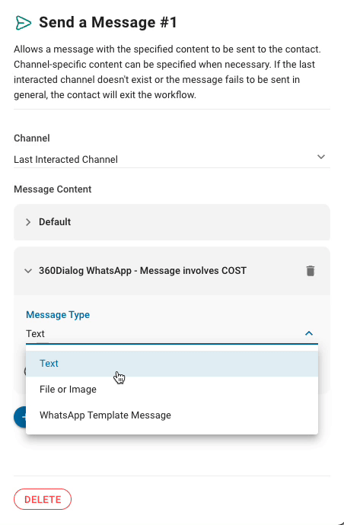Expand the Default message content chevron

(x=28, y=222)
